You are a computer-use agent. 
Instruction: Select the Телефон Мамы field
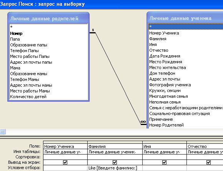click(25, 79)
